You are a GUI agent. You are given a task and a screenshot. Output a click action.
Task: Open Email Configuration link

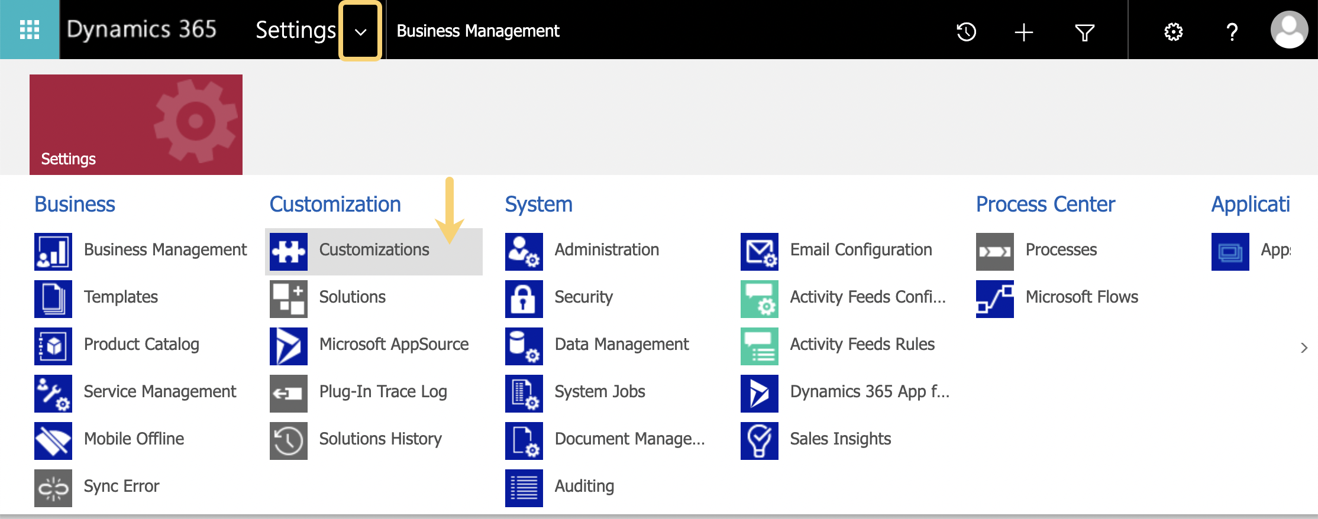(x=861, y=250)
